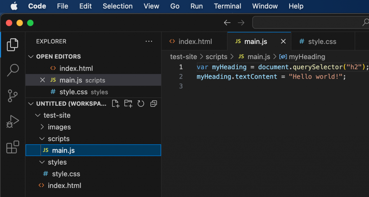The height and width of the screenshot is (197, 369).
Task: Open Explorer's more actions ellipsis menu
Action: click(x=149, y=41)
